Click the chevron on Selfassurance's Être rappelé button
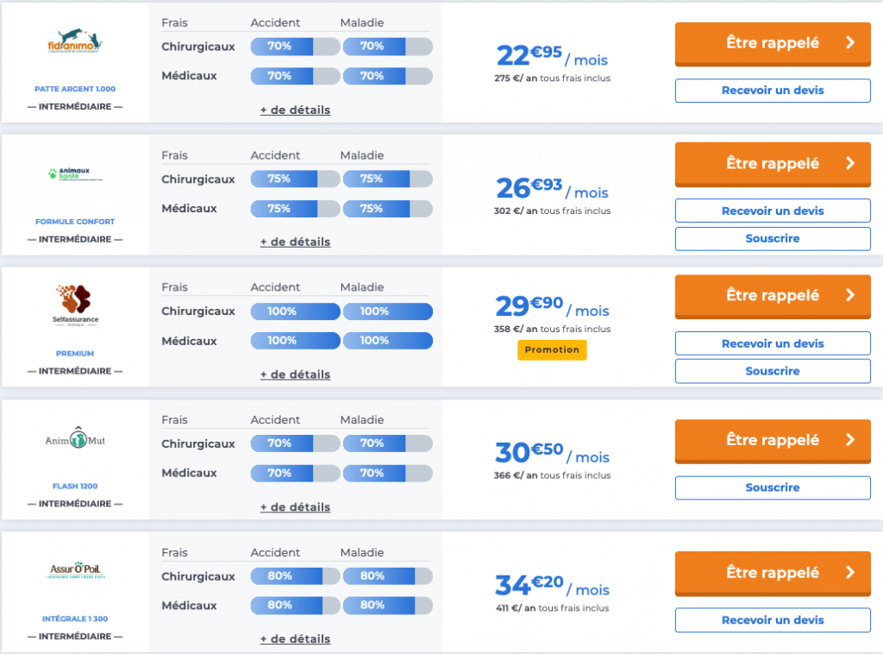Viewport: 883px width, 654px height. tap(850, 295)
